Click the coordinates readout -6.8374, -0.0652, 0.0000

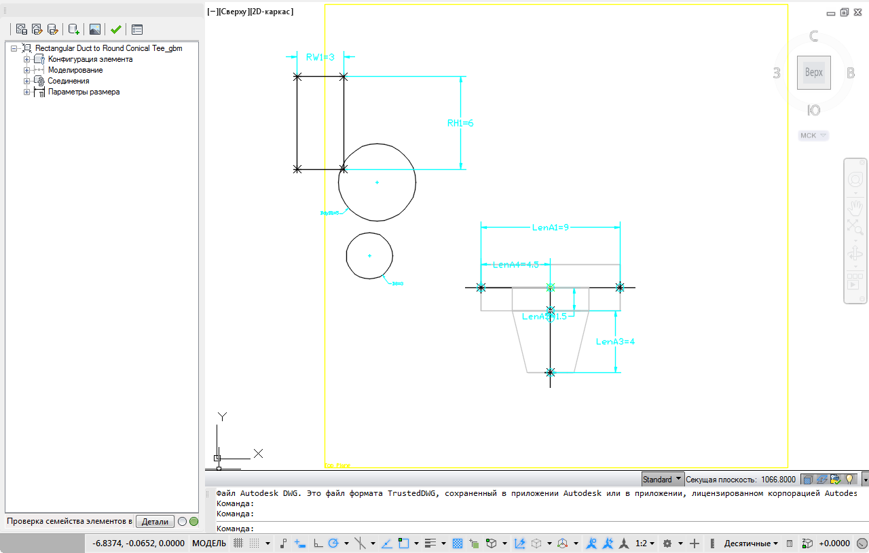tap(139, 543)
